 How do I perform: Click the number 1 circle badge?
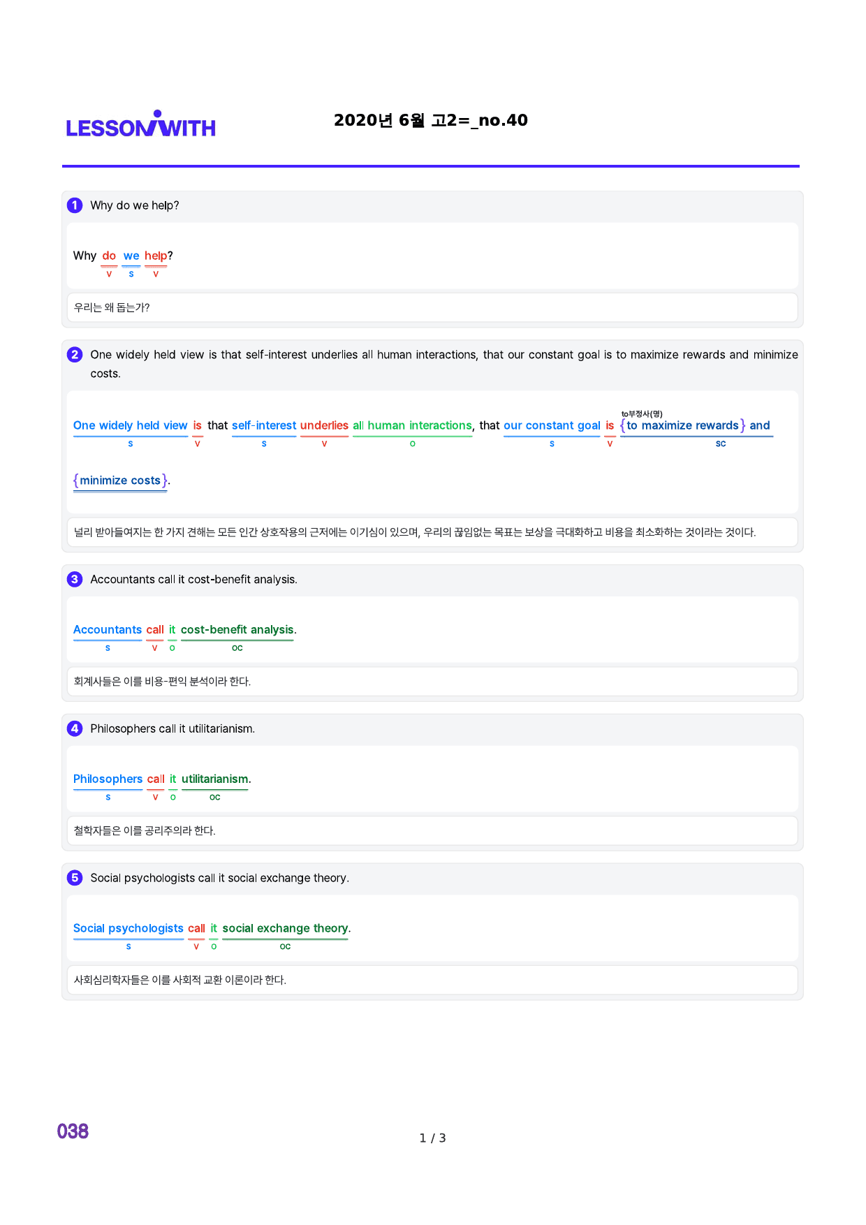click(x=75, y=205)
